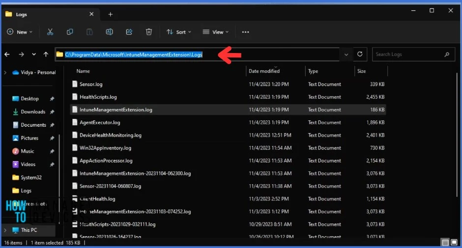Screen dimensions: 462x248
Task: Go back with the left arrow
Action: [x=7, y=54]
